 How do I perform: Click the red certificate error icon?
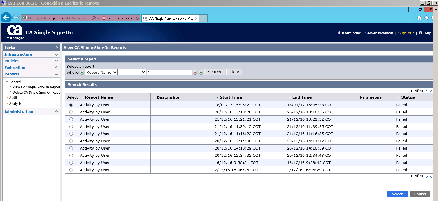[x=104, y=18]
